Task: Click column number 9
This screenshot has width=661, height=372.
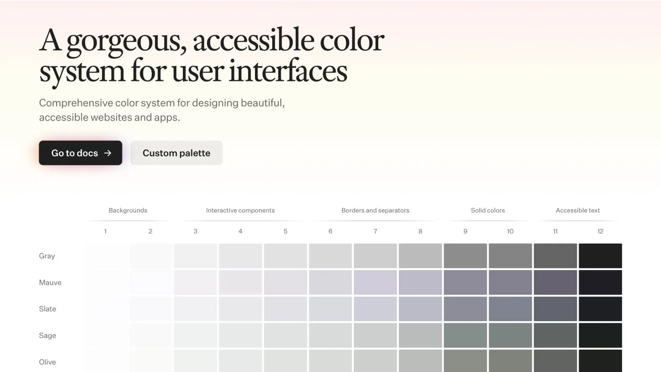Action: 465,231
